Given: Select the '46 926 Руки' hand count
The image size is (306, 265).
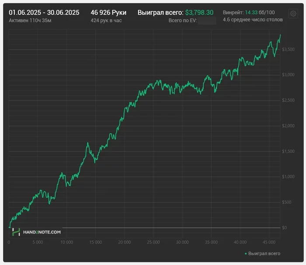Looking at the screenshot, I should click(108, 13).
